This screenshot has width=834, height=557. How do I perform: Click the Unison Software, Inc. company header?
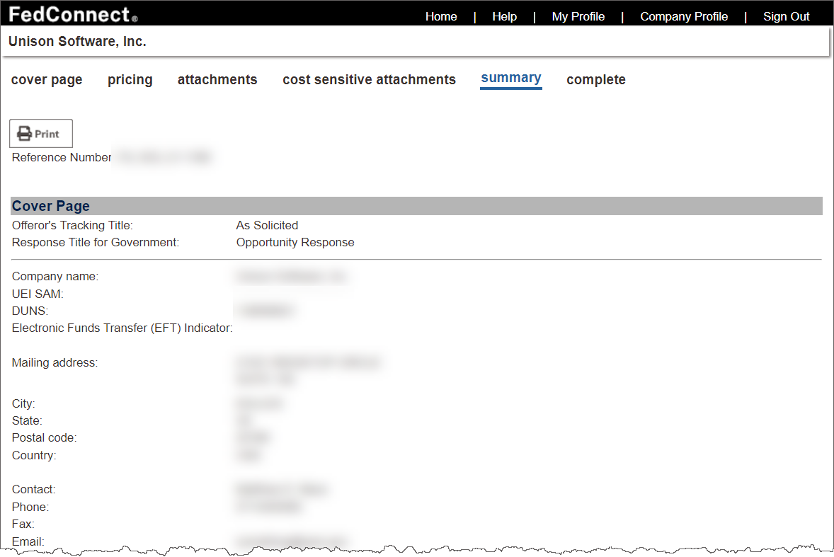point(77,42)
